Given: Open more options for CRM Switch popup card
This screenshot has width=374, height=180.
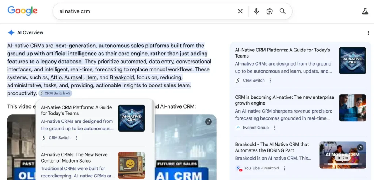Looking at the screenshot, I should (76, 138).
